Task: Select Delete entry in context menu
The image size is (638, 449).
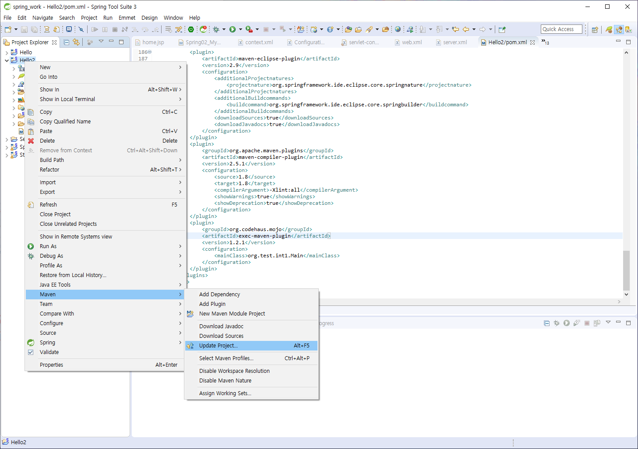Action: [105, 141]
